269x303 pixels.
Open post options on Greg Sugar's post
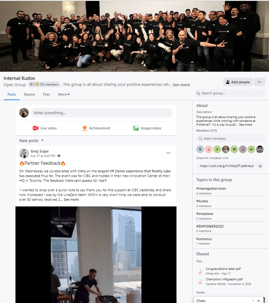168,153
